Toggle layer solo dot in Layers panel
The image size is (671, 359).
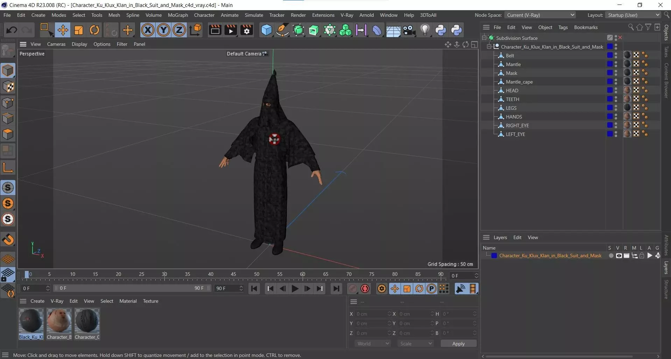pyautogui.click(x=611, y=256)
